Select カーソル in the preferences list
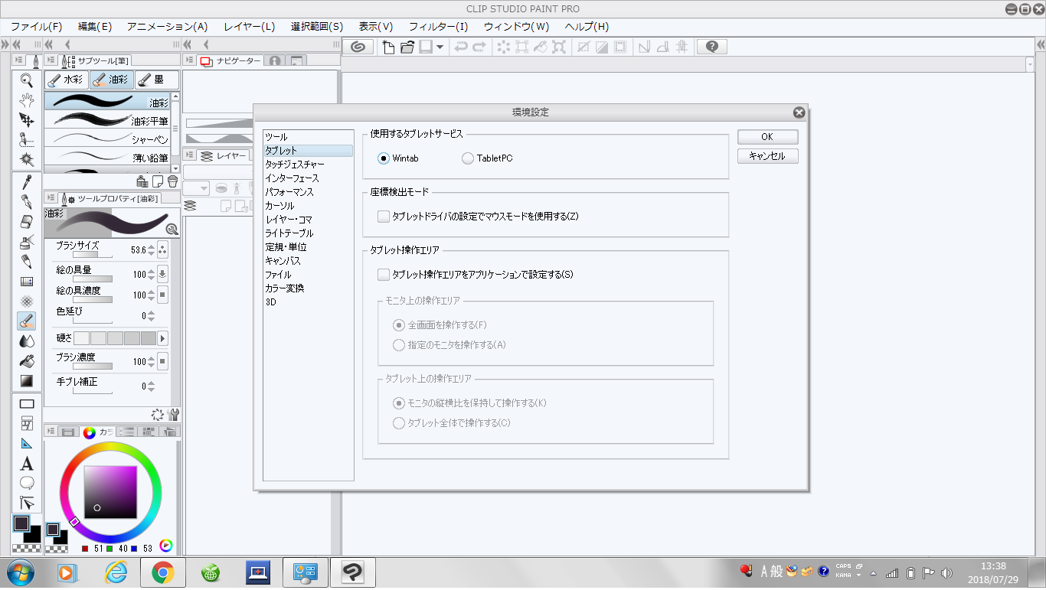 pyautogui.click(x=279, y=206)
